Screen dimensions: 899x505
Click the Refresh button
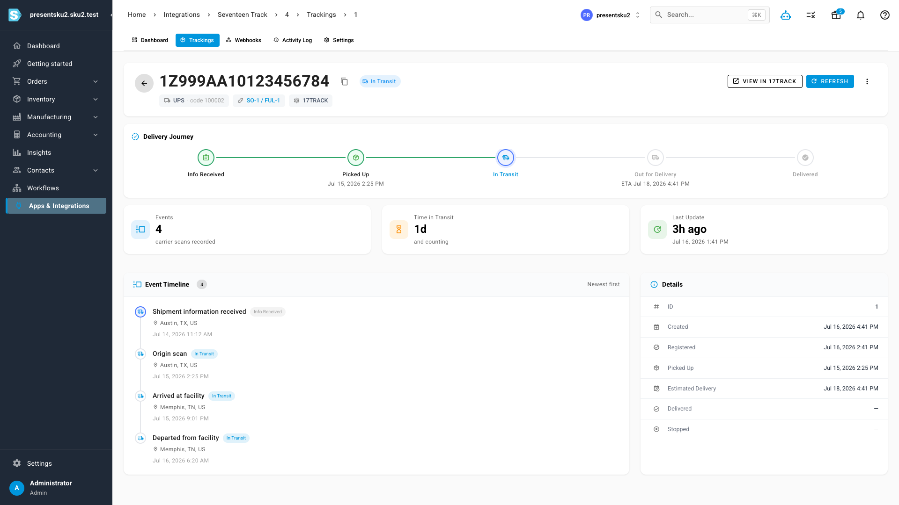830,81
